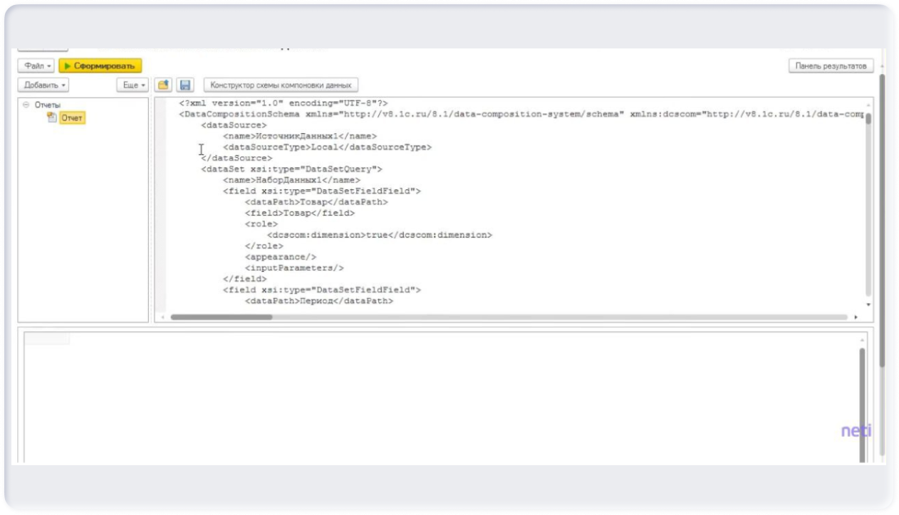Screen dimensions: 899x515
Task: Select the Отчет tree item
Action: [72, 118]
